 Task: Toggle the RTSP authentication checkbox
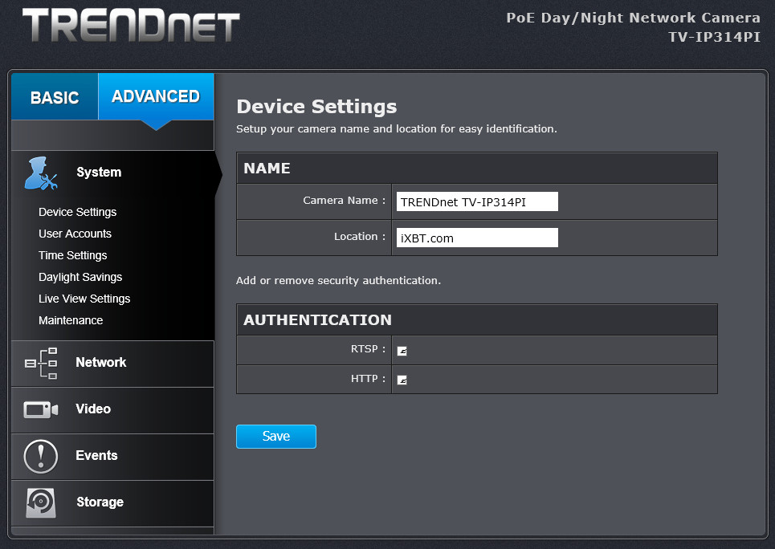(x=402, y=351)
